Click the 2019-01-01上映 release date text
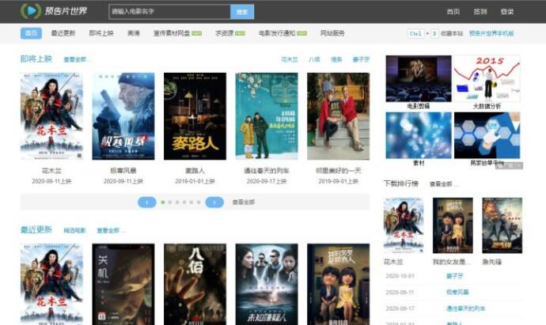The height and width of the screenshot is (325, 546). [195, 181]
